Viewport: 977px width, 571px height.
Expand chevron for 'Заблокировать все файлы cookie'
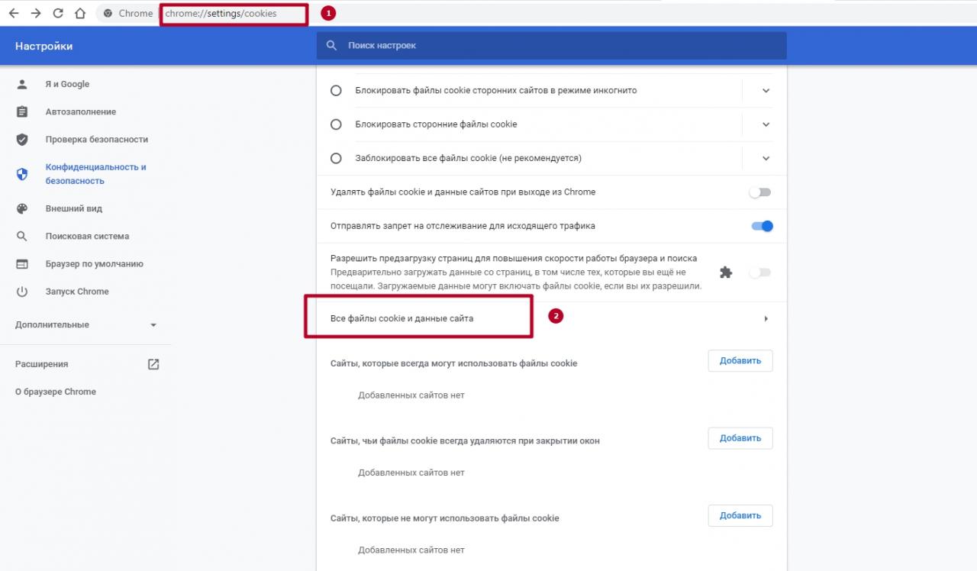click(765, 158)
